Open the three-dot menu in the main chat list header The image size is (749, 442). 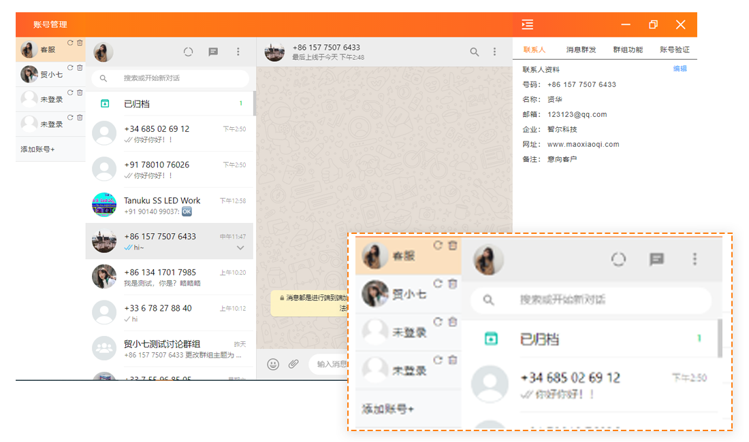238,52
